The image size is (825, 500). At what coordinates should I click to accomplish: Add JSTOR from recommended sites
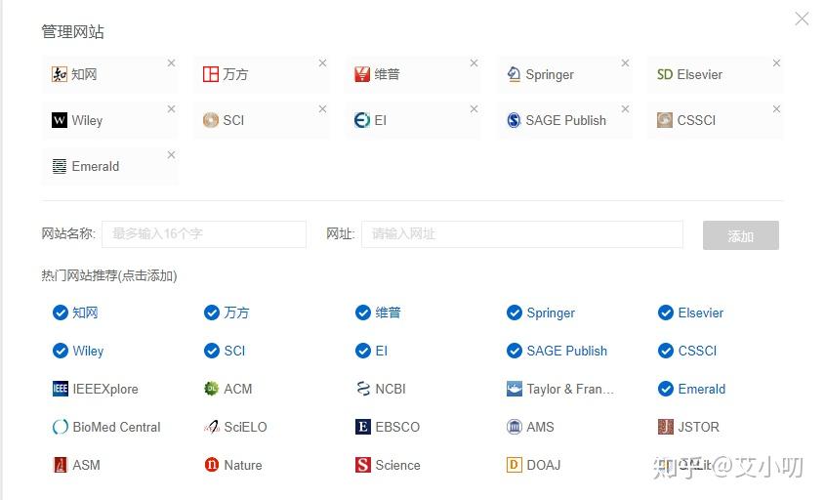click(x=688, y=427)
